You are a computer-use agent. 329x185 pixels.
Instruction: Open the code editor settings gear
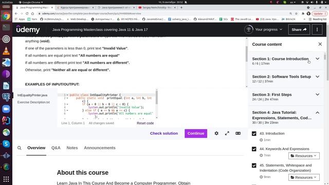click(216, 133)
